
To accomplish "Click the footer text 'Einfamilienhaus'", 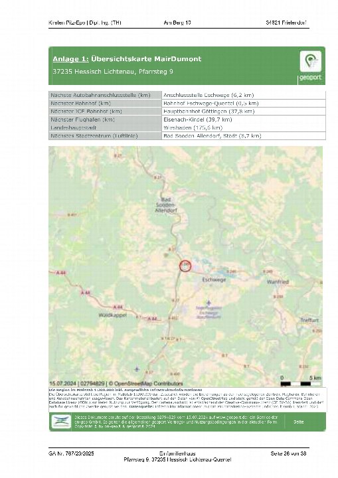I will [177, 453].
